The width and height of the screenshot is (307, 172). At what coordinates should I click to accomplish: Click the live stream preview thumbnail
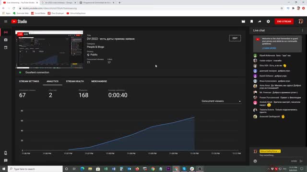[x=49, y=50]
